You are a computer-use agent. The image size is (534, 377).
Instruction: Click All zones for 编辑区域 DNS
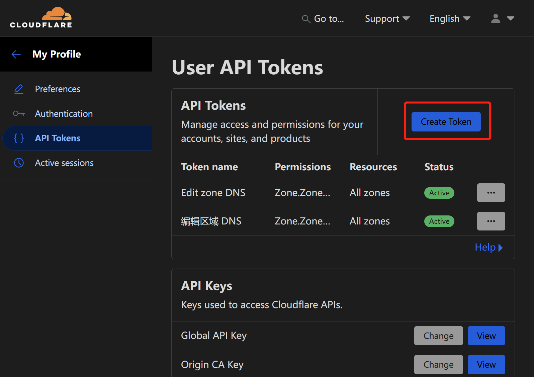click(x=370, y=221)
